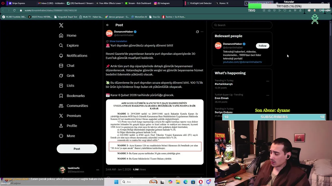Open options for #ortalıkkarıştı trend
Screen dimensions: 332x186
268,81
